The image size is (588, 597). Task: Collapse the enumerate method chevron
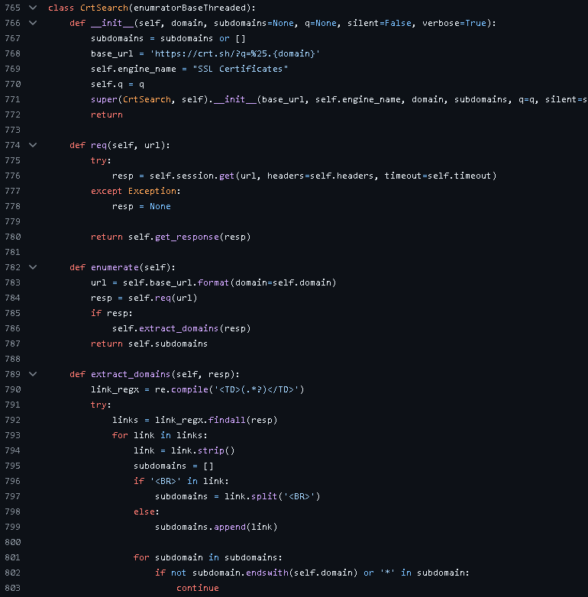click(x=32, y=267)
